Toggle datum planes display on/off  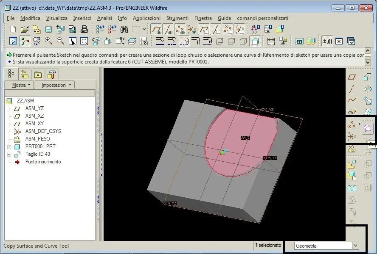tap(157, 30)
